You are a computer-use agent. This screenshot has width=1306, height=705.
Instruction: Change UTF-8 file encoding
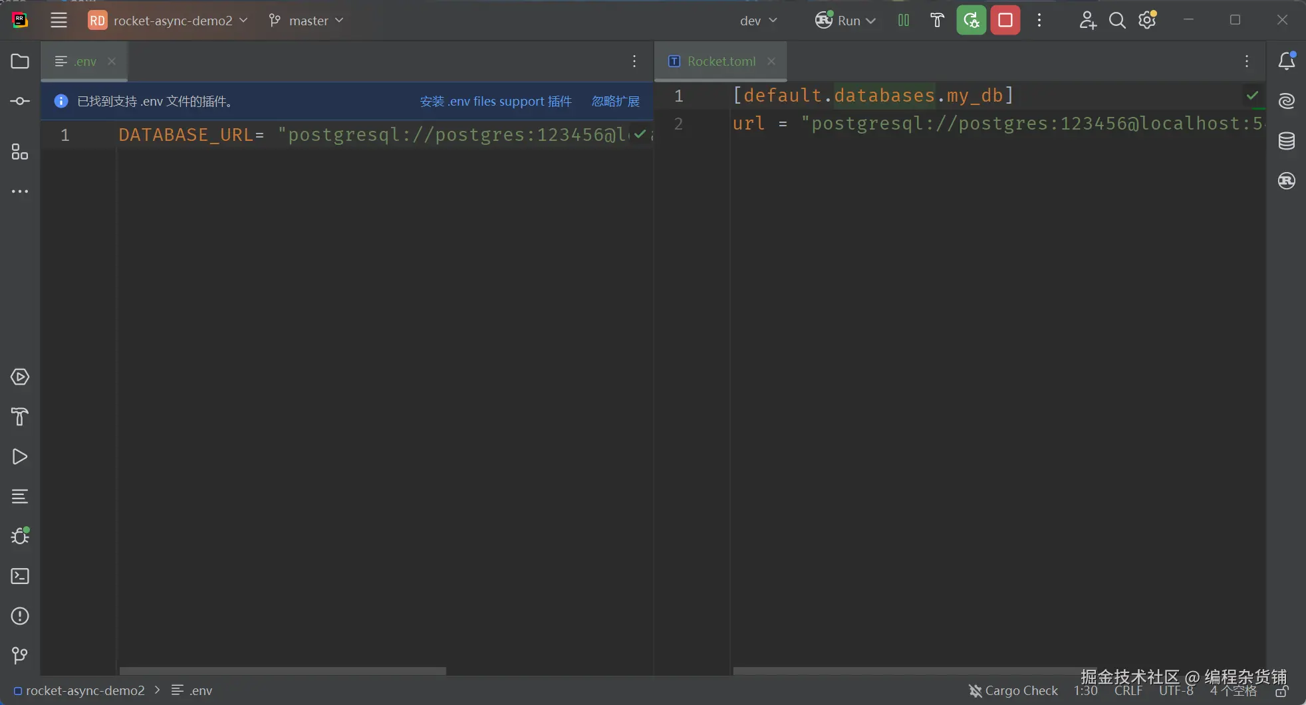(1176, 691)
